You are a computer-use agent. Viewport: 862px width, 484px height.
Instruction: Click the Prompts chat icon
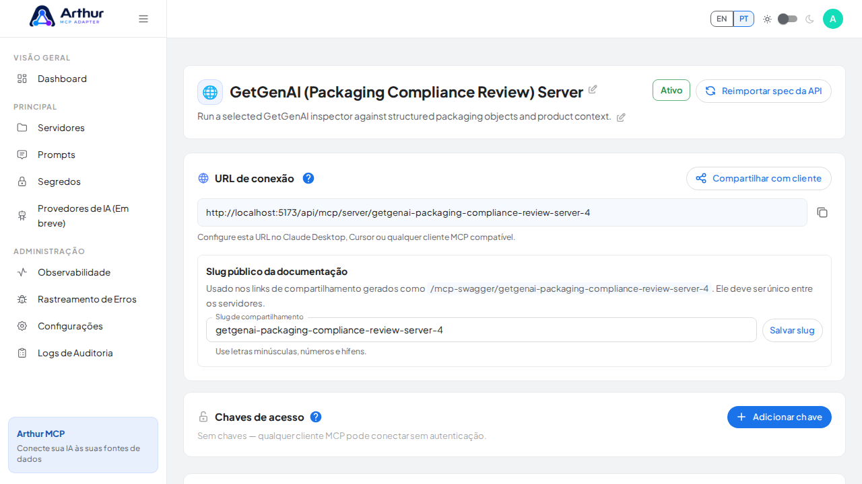22,155
